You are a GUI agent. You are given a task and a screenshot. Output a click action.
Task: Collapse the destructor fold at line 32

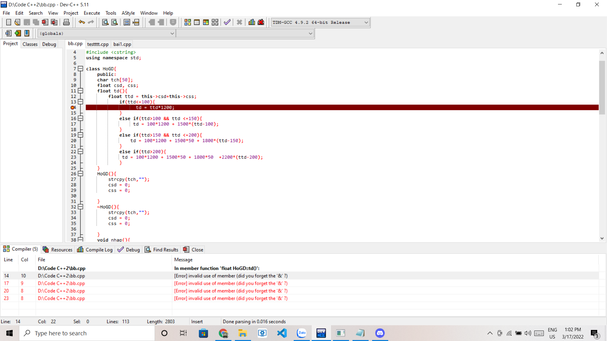(x=80, y=207)
